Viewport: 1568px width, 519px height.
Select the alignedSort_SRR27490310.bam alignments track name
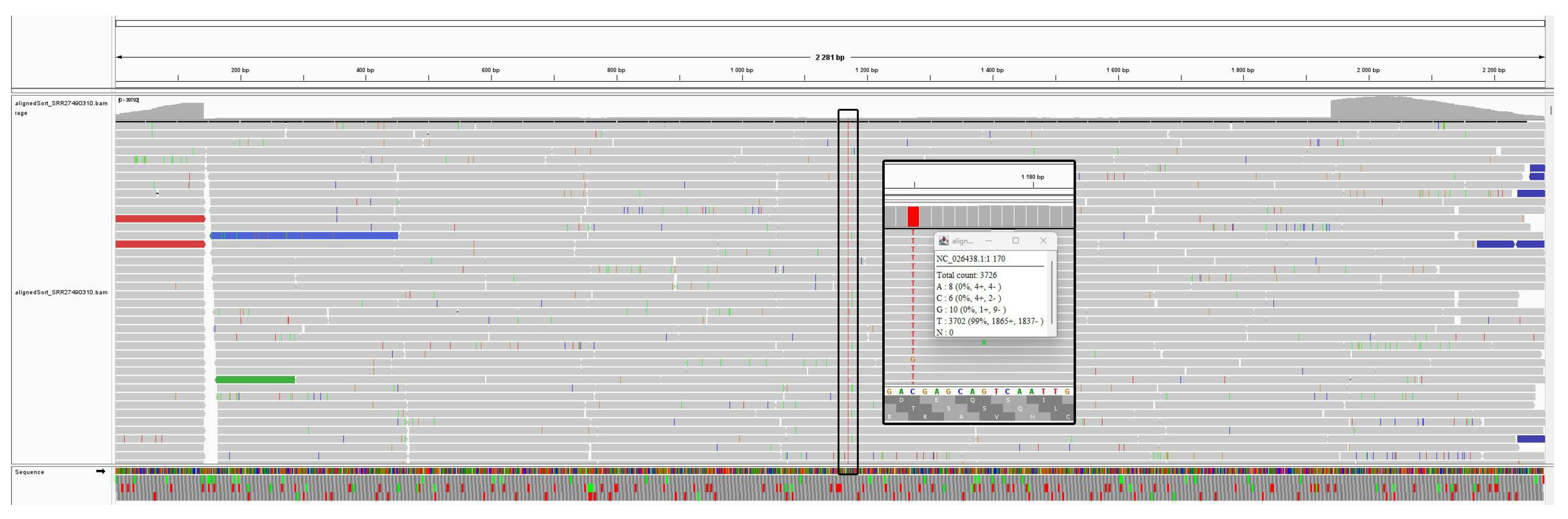coord(61,293)
